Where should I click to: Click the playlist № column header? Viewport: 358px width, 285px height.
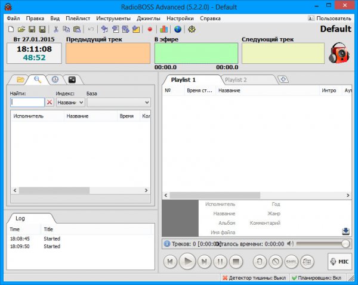coord(173,91)
